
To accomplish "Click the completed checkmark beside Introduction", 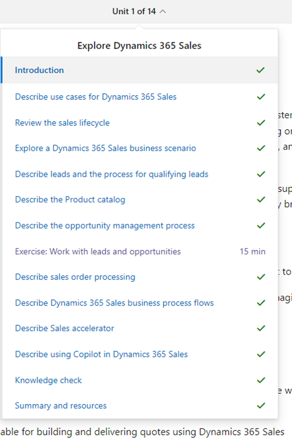I will pos(260,70).
